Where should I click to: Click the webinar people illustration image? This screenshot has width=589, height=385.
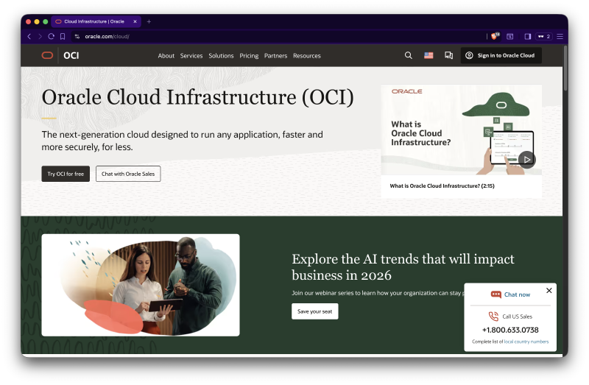[x=141, y=285]
